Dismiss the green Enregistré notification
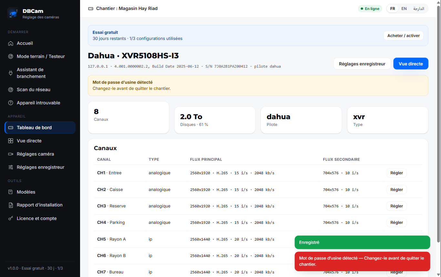The height and width of the screenshot is (277, 441). tap(362, 243)
